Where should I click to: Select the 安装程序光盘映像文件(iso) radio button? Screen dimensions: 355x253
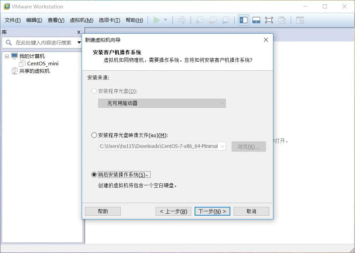(x=94, y=135)
